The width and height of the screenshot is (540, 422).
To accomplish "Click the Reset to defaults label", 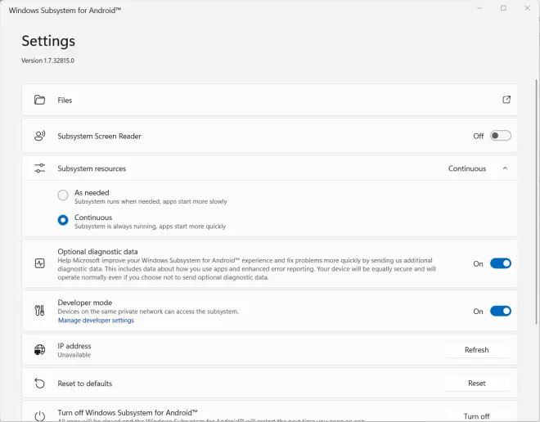I will [85, 384].
